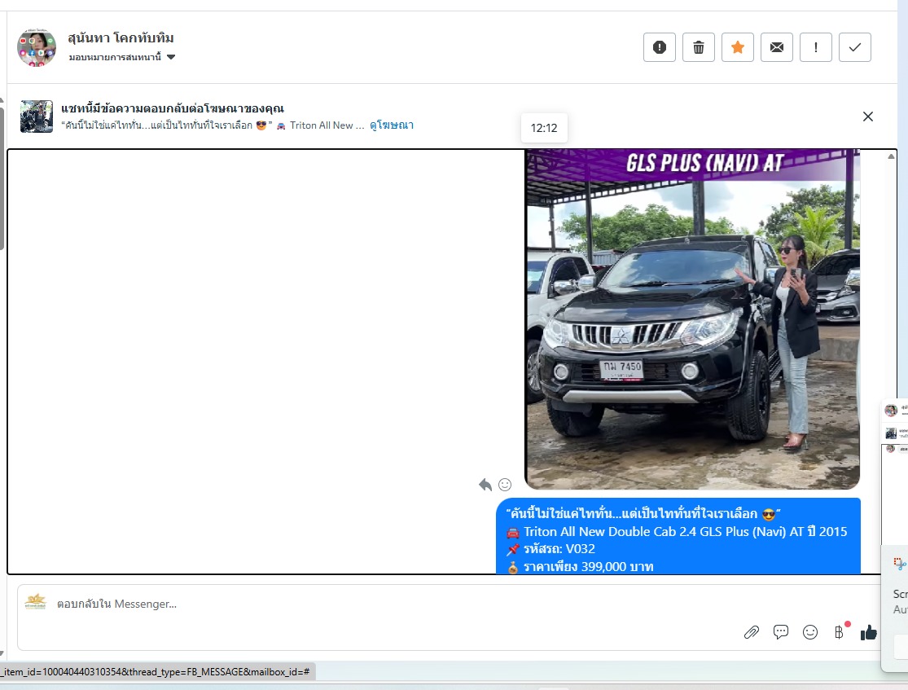The image size is (908, 690).
Task: Toggle the orange star follow-up
Action: 737,47
